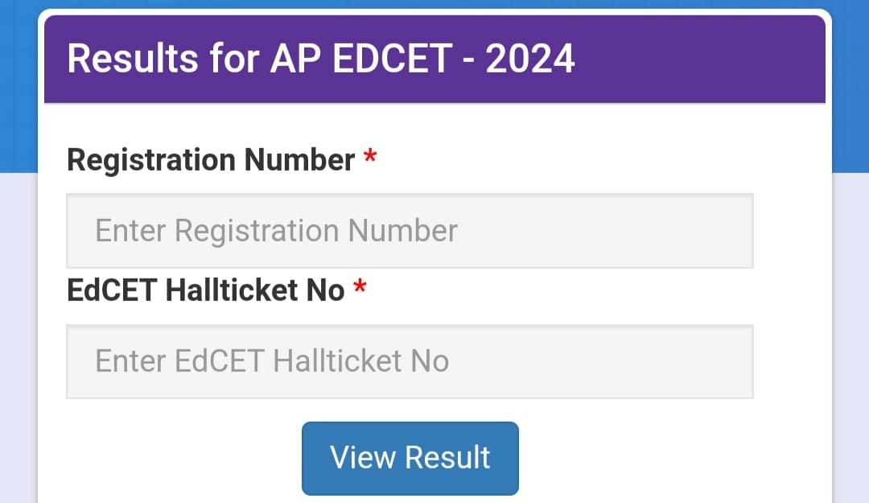Click the Registration Number label
The image size is (869, 503).
point(211,160)
